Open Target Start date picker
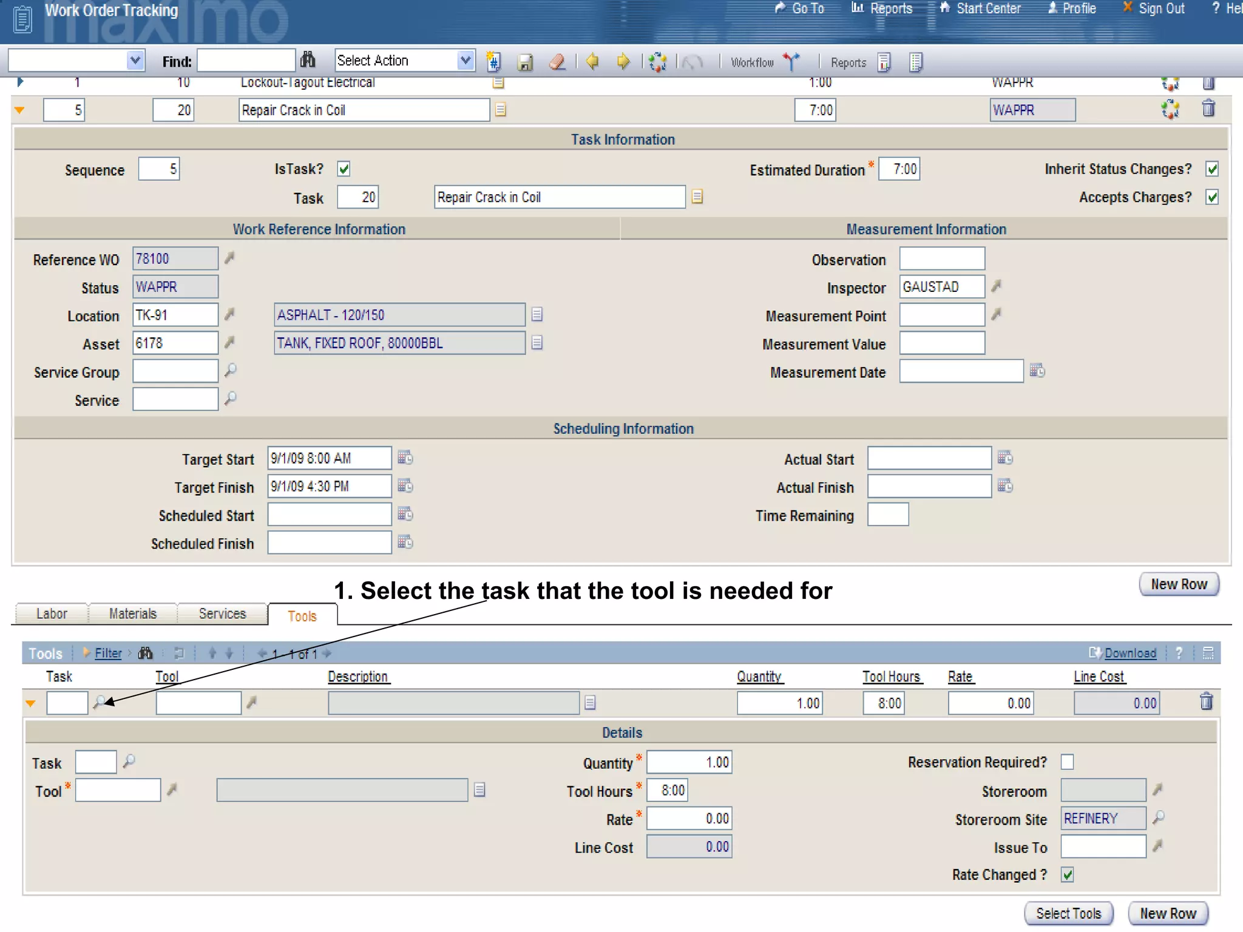Screen dimensions: 1243x932 click(405, 458)
